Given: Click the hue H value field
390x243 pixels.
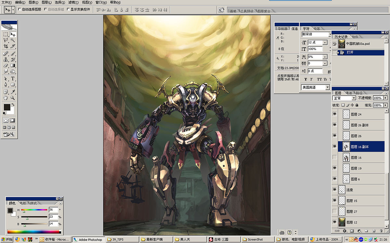Looking at the screenshot, I should [x=53, y=210].
